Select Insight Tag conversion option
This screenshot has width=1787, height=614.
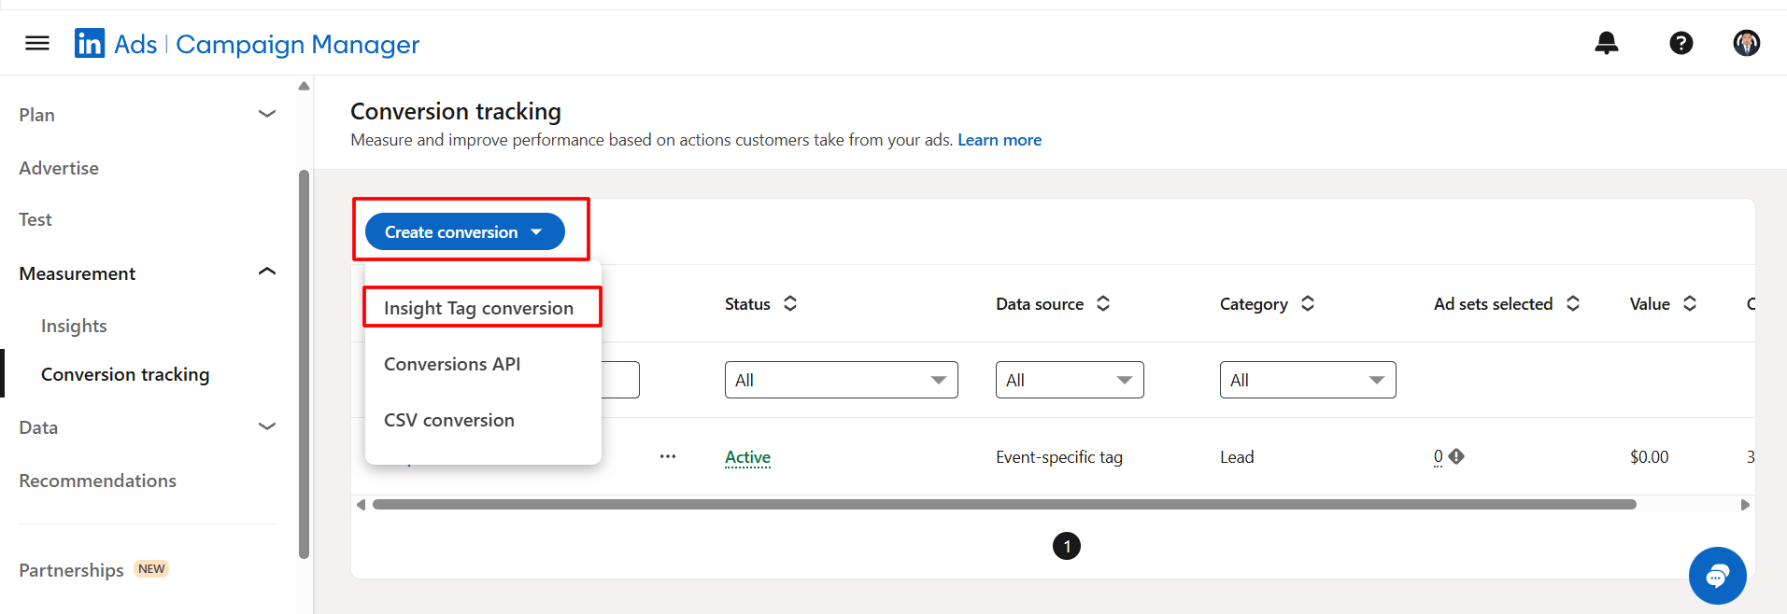point(478,308)
